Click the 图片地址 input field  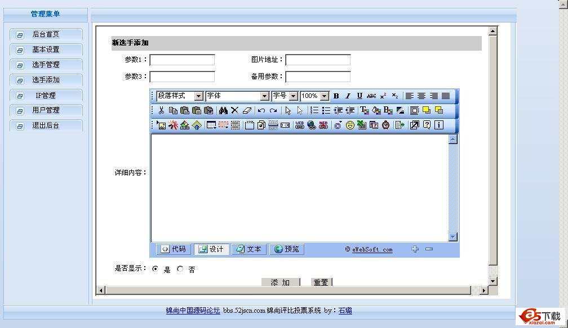click(318, 60)
